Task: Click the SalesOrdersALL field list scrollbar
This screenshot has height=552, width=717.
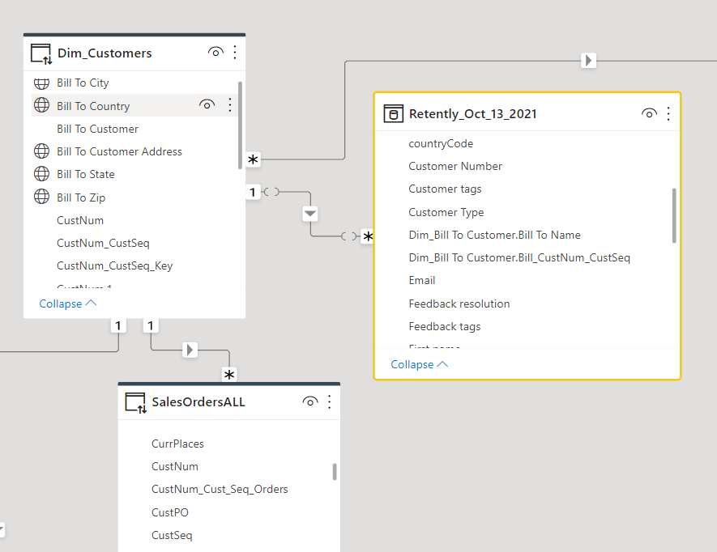Action: point(335,472)
